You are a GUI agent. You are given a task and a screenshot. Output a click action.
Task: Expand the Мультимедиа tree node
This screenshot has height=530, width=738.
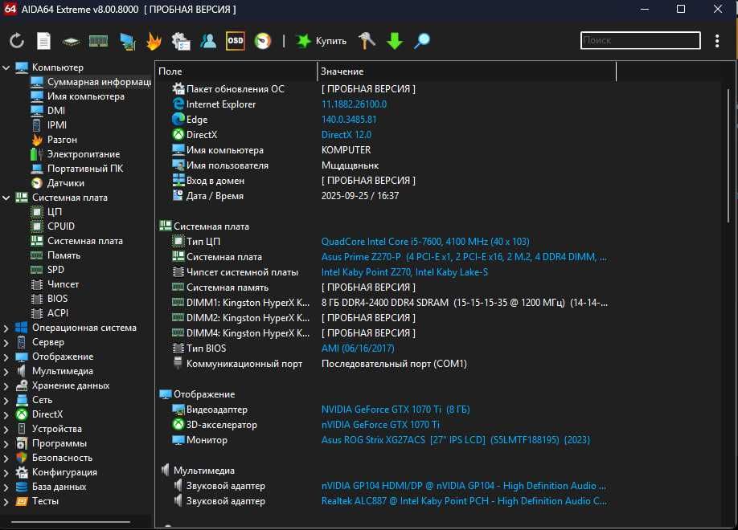pos(6,372)
